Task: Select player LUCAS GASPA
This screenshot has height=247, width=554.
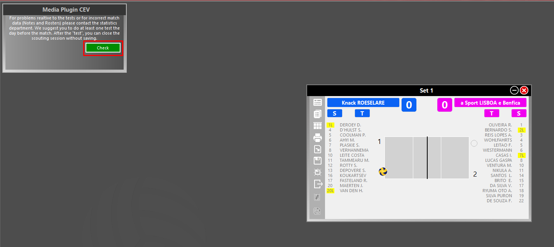Action: tap(498, 160)
